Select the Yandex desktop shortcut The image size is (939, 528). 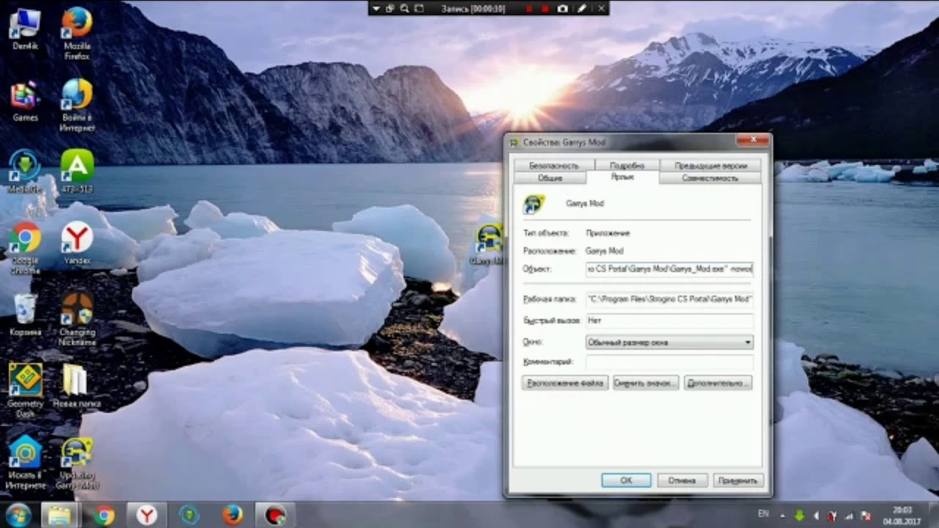point(76,243)
